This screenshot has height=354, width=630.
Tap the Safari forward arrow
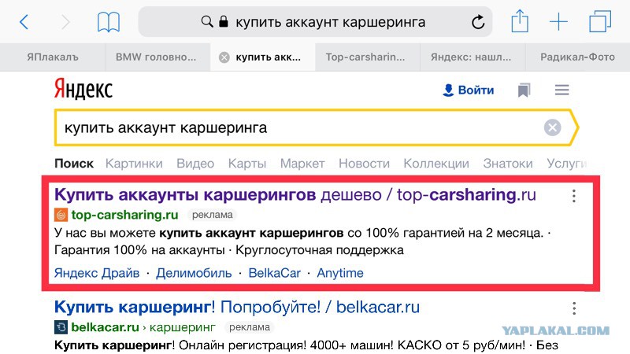click(65, 22)
